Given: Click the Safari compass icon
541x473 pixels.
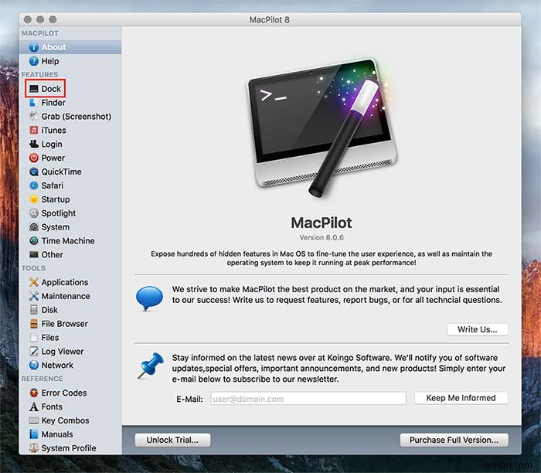Looking at the screenshot, I should pos(34,185).
